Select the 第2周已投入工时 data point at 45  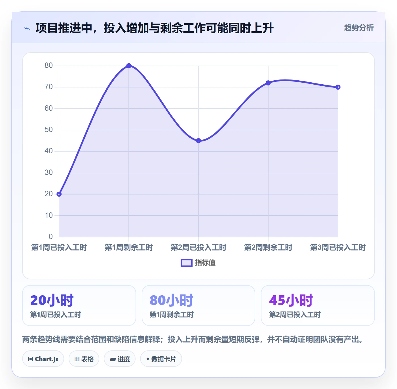198,141
